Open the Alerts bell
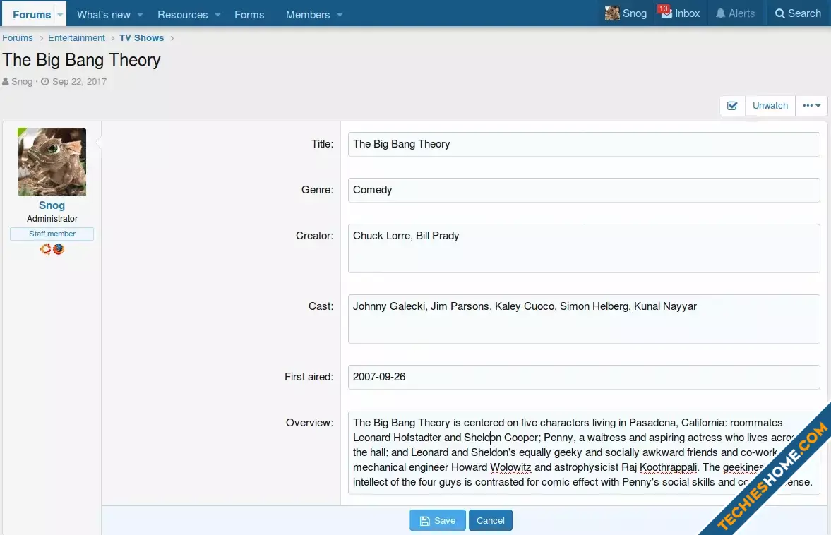Viewport: 831px width, 535px height. point(735,13)
